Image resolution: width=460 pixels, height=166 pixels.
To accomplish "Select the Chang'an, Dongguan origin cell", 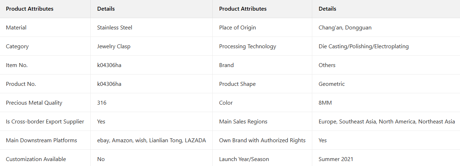I will (x=345, y=28).
